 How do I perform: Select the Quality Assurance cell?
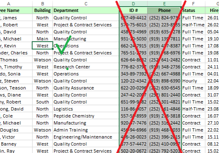pos(86,88)
